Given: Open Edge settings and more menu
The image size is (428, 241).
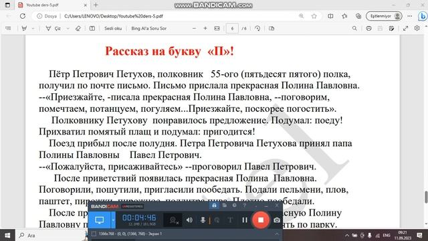Looking at the screenshot, I should (x=410, y=16).
